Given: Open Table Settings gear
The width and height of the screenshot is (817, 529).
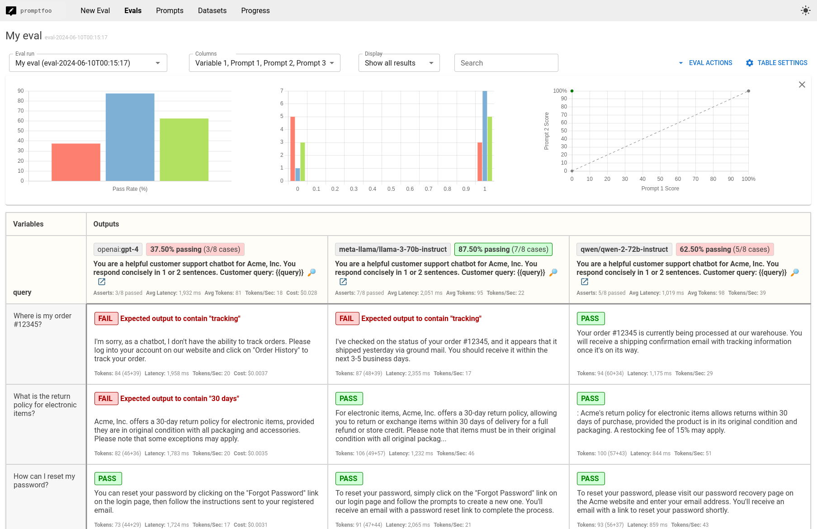Looking at the screenshot, I should pyautogui.click(x=776, y=63).
